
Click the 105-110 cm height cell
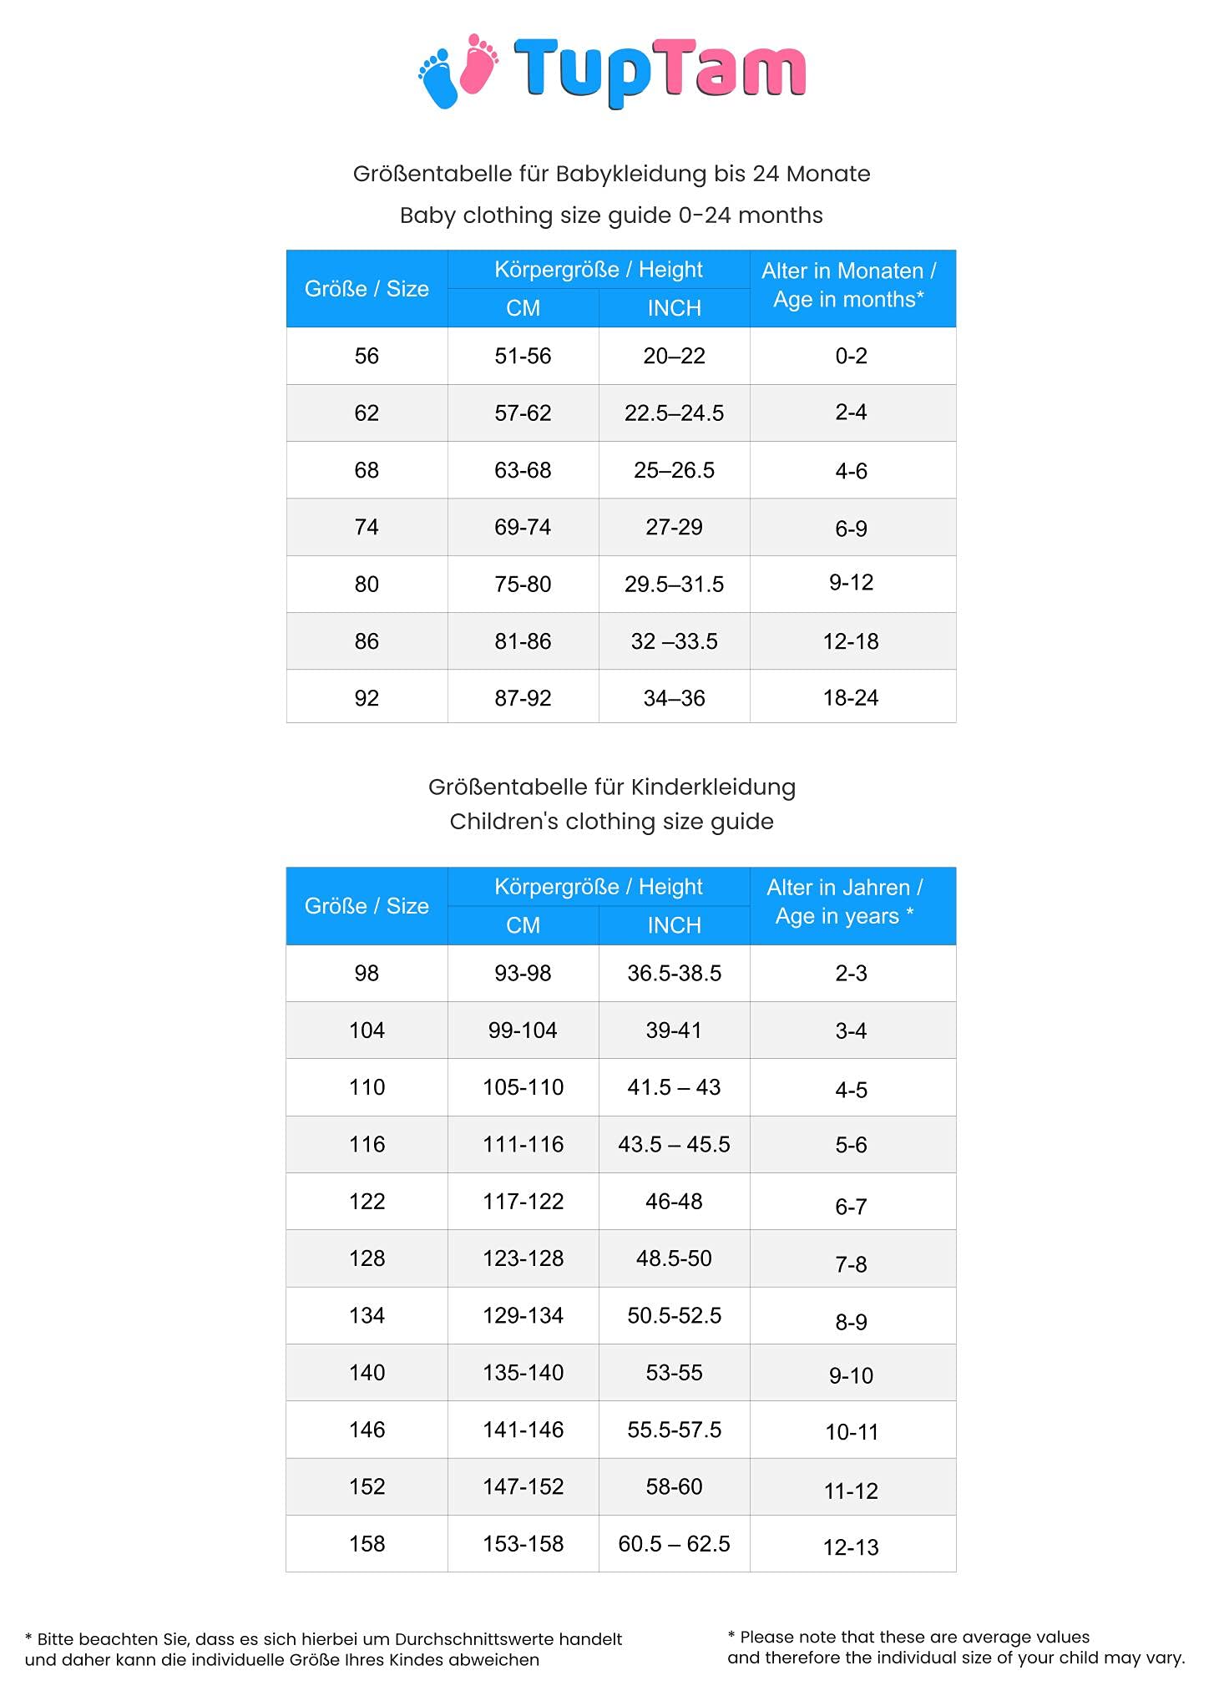click(x=523, y=1087)
